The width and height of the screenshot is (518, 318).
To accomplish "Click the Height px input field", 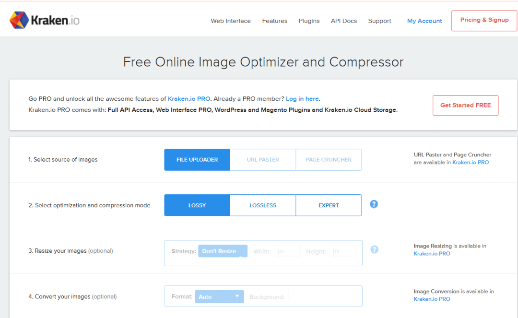I will click(x=342, y=251).
